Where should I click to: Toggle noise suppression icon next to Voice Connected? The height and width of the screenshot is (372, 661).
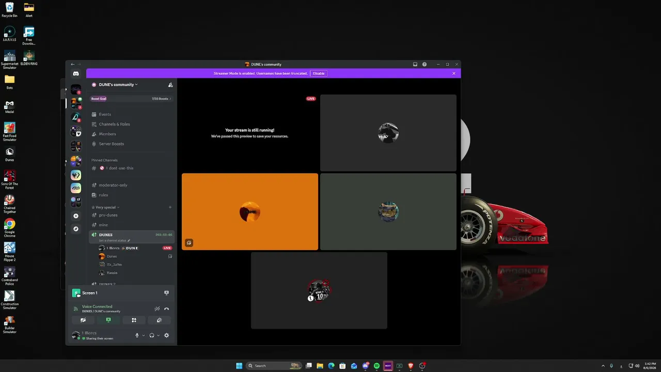(x=157, y=309)
